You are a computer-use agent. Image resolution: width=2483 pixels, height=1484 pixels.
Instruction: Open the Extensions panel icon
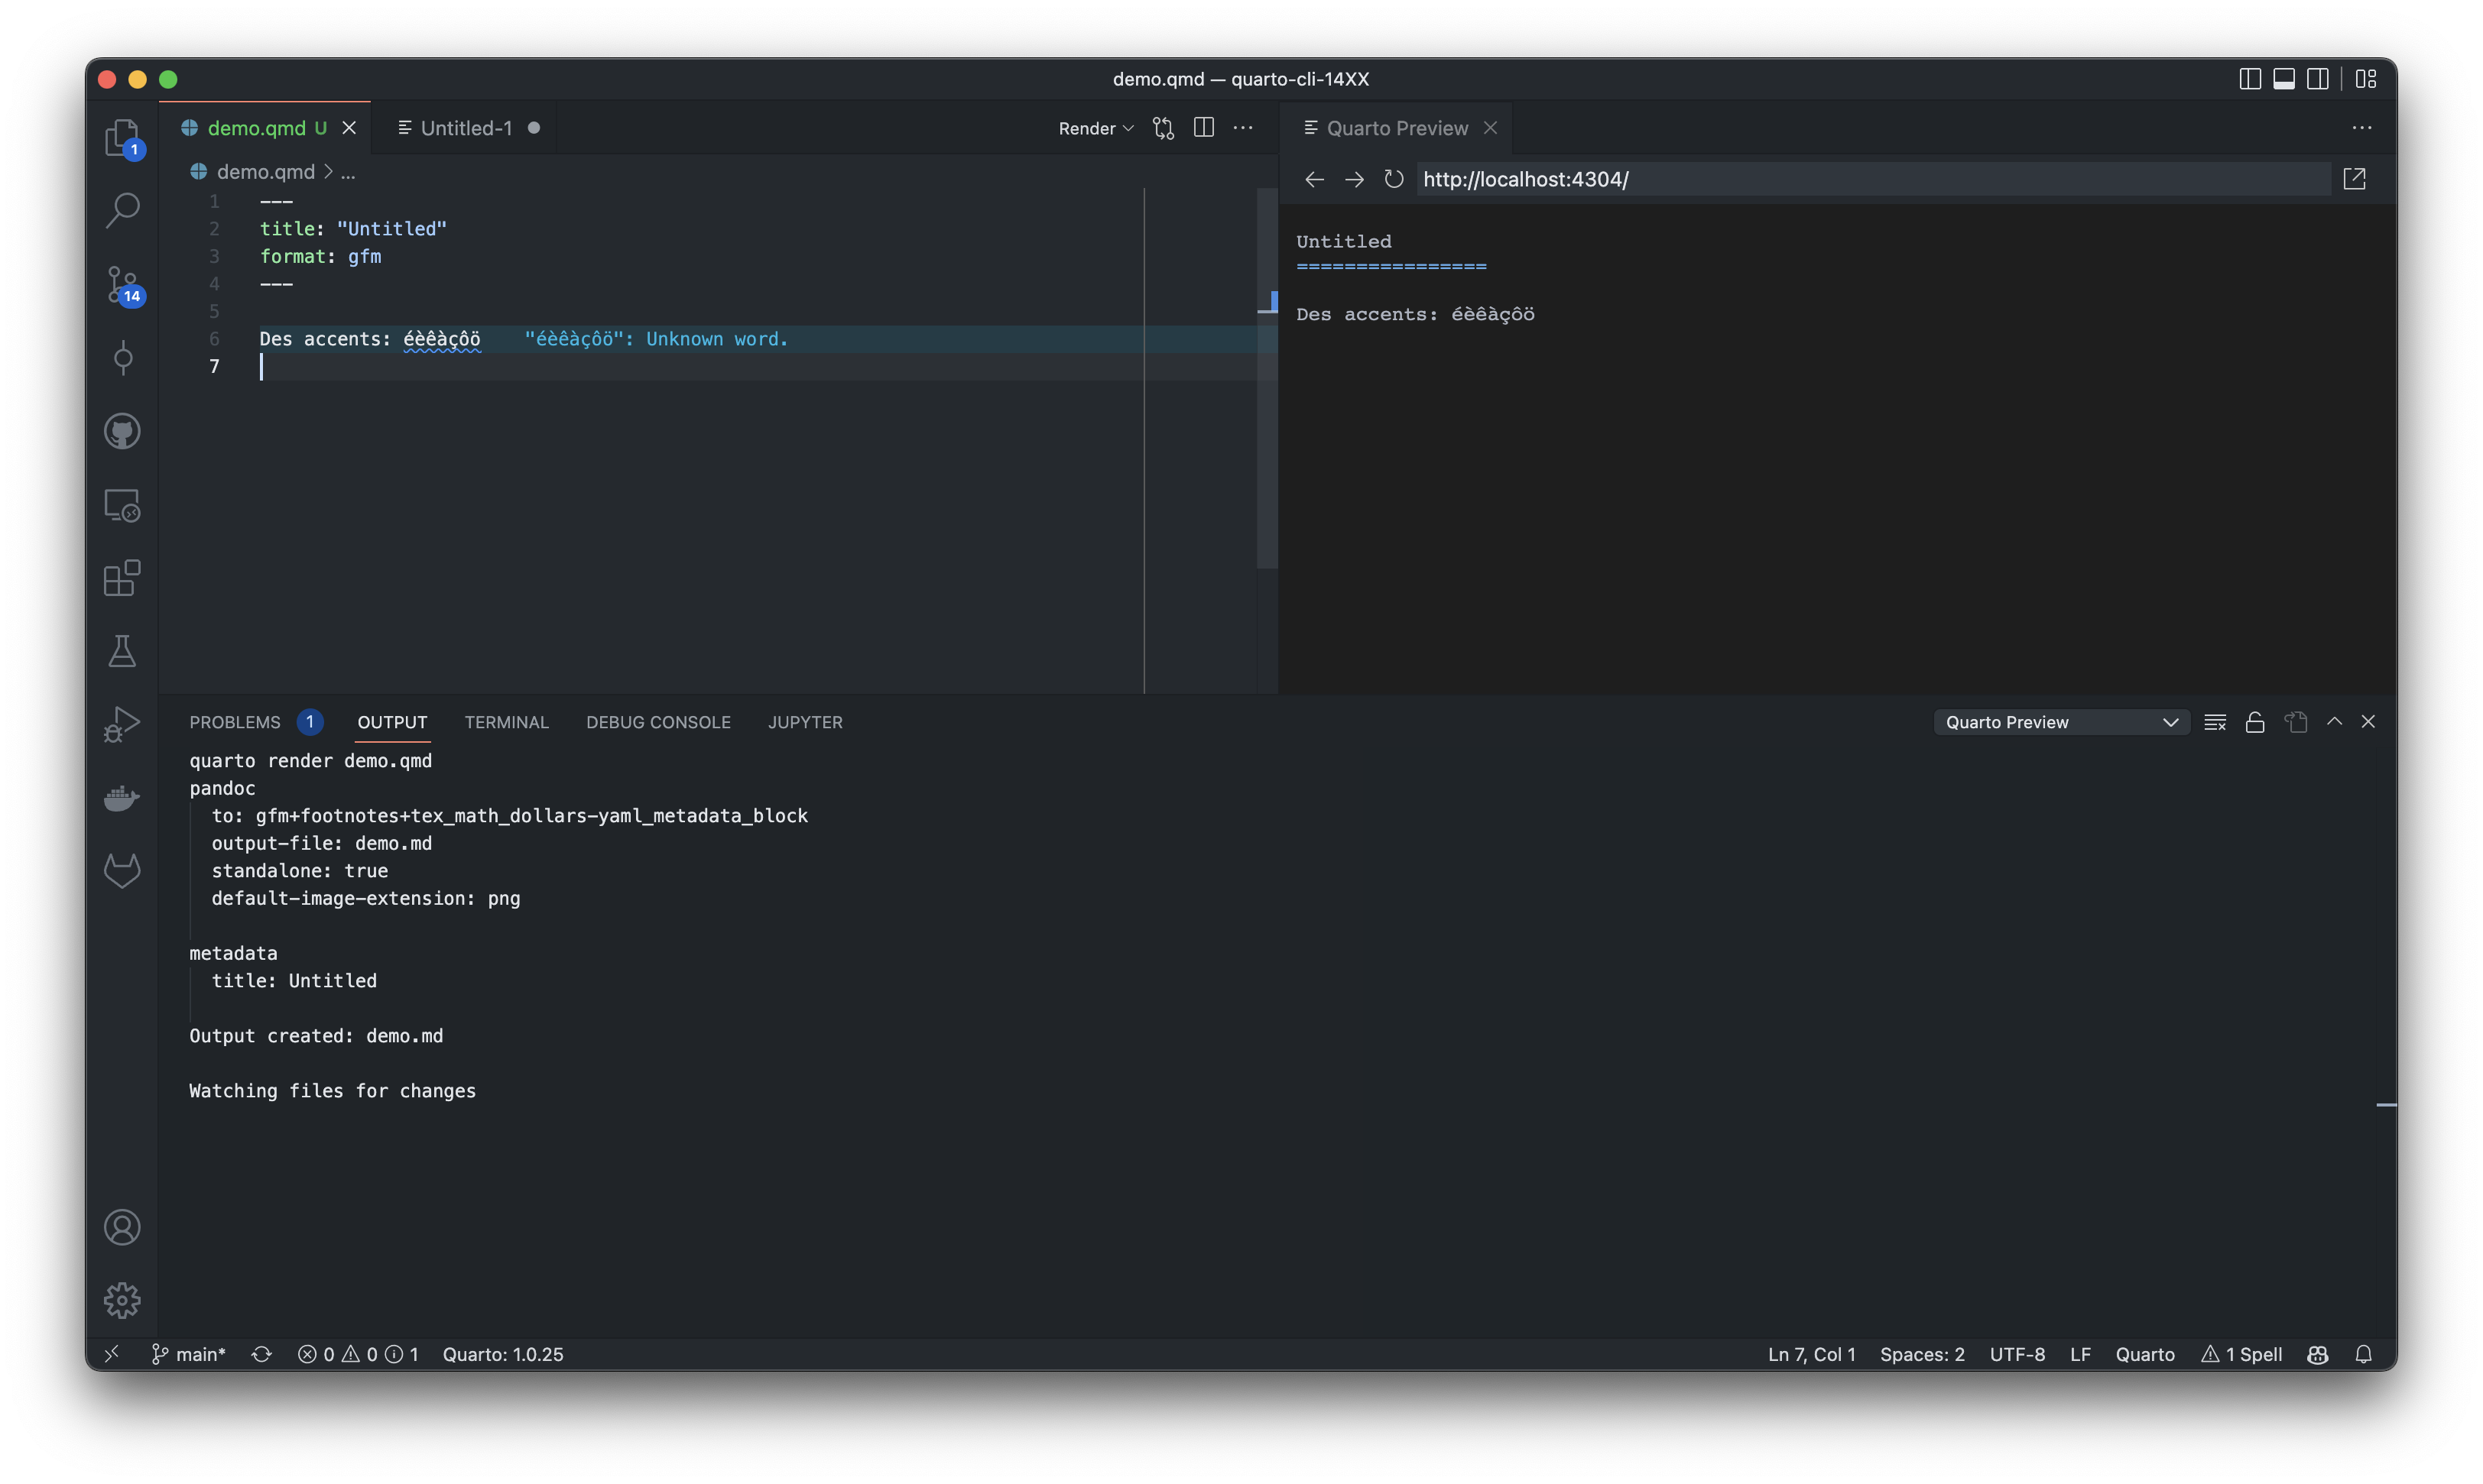[122, 578]
